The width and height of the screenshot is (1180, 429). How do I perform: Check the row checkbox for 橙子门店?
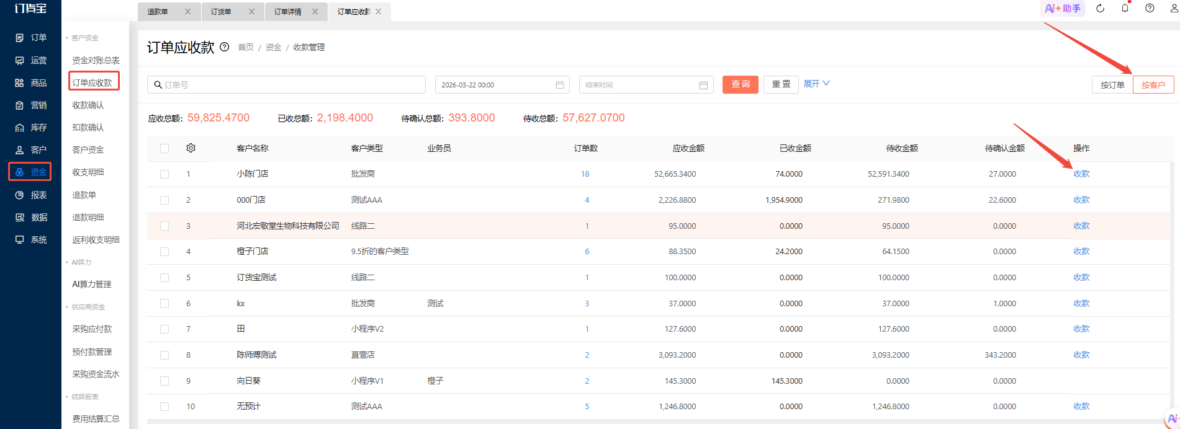click(x=164, y=252)
